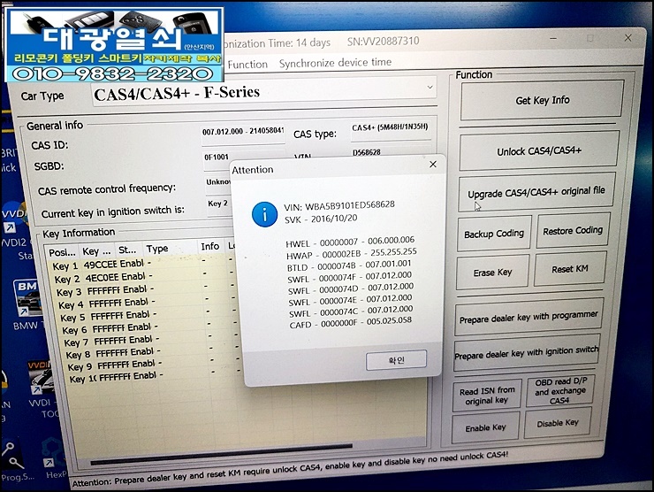
Task: Click the Get Key Info button
Action: point(543,100)
